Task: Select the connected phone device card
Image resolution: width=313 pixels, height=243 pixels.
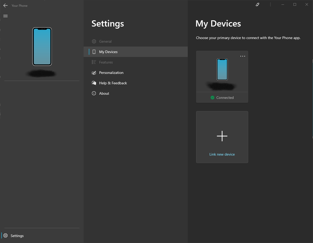Action: pos(222,77)
